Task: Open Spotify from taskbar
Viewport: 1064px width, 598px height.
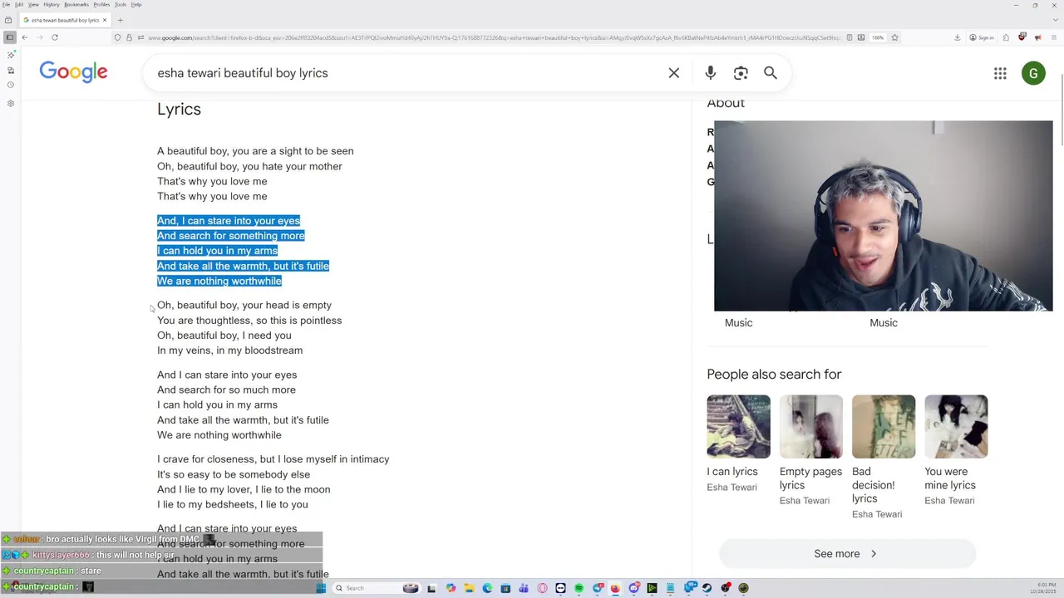Action: pyautogui.click(x=579, y=588)
